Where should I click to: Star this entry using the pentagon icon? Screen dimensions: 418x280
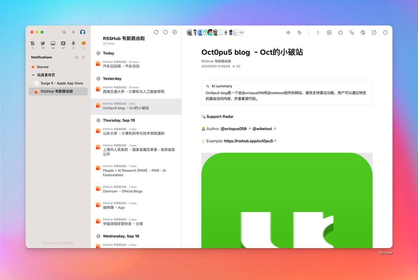pyautogui.click(x=340, y=32)
